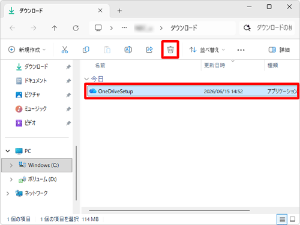This screenshot has height=225, width=300.
Task: Click the Delete trash can icon
Action: [170, 50]
